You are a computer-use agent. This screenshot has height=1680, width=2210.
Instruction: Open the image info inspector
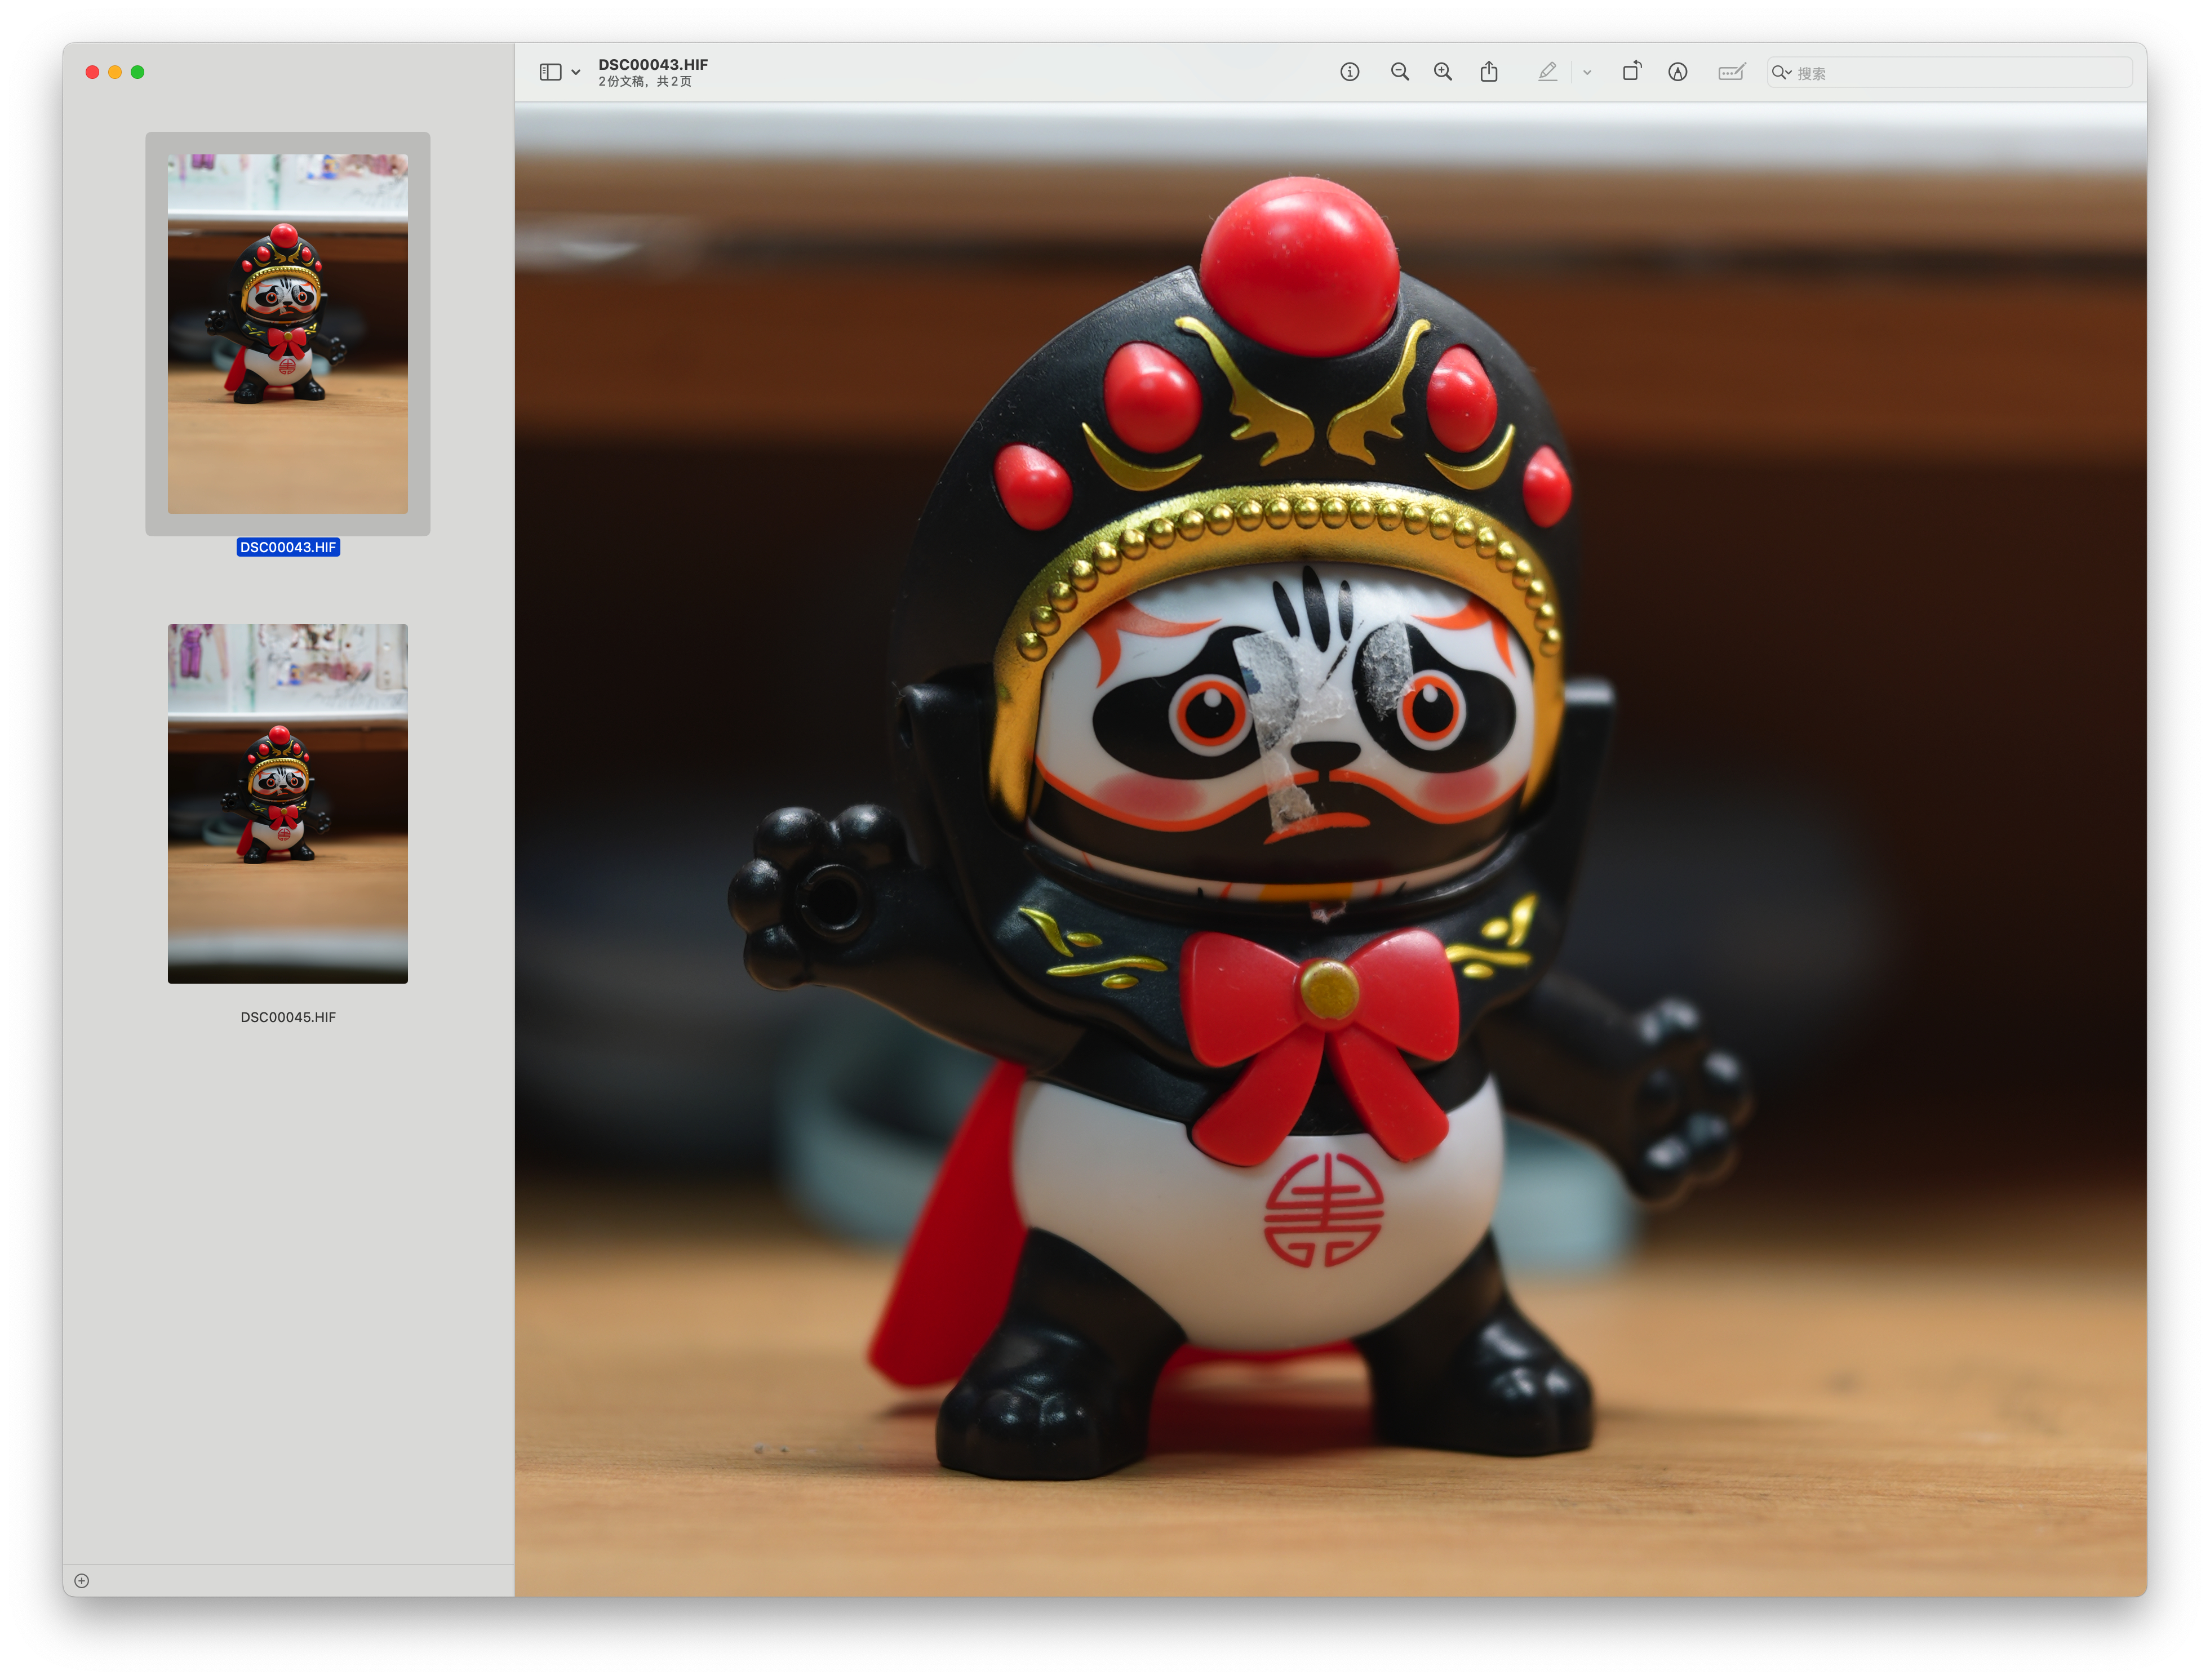coord(1349,72)
